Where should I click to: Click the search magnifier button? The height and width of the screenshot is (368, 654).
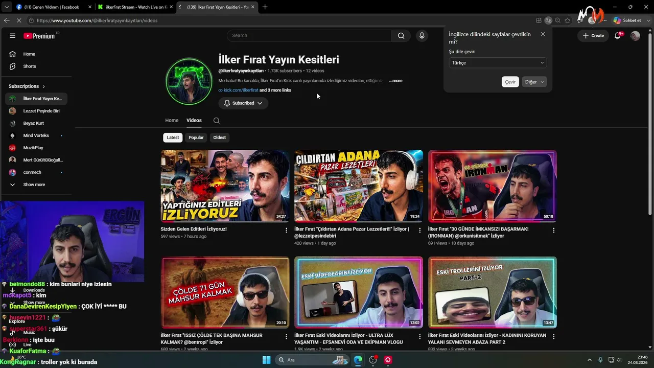(x=401, y=36)
